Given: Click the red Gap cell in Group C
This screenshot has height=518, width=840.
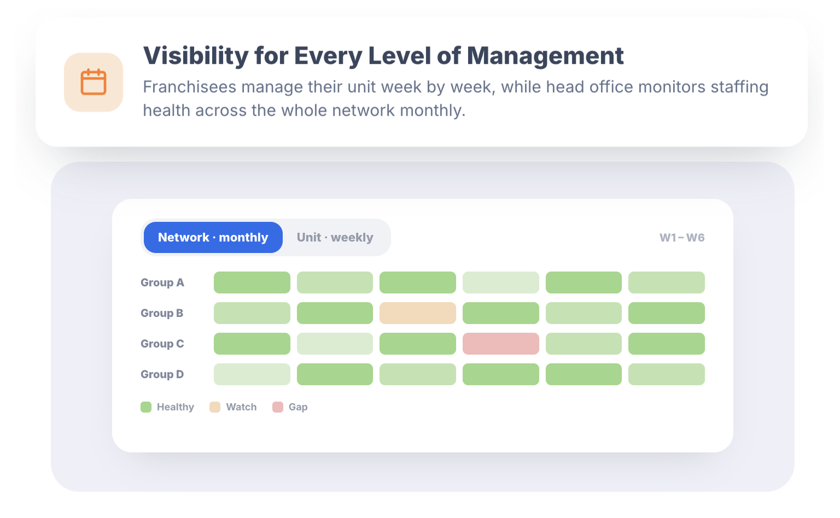Looking at the screenshot, I should point(501,344).
